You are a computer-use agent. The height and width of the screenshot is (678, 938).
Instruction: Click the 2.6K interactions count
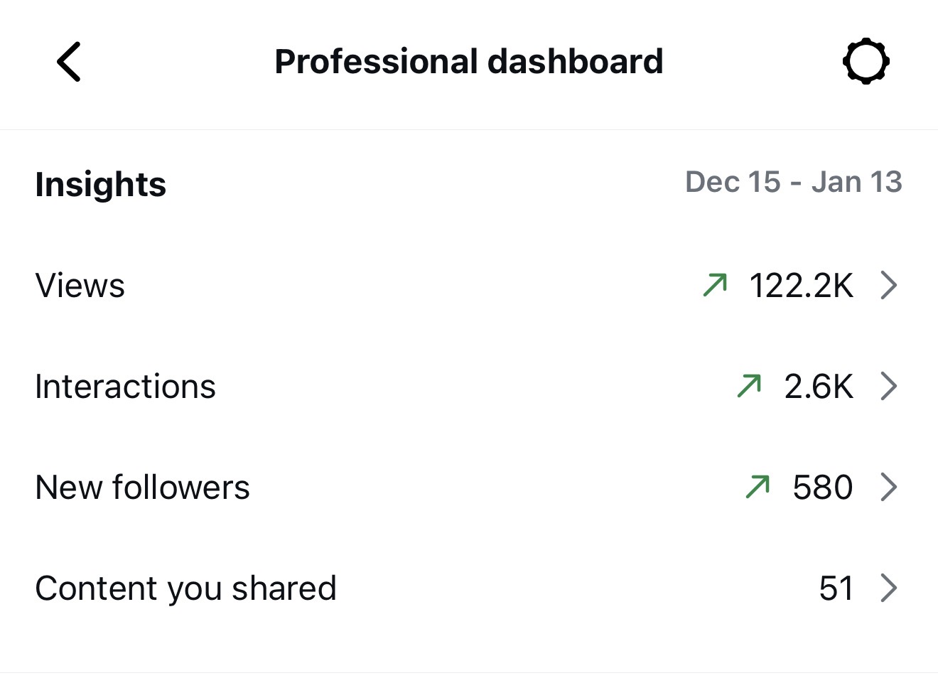pos(819,387)
